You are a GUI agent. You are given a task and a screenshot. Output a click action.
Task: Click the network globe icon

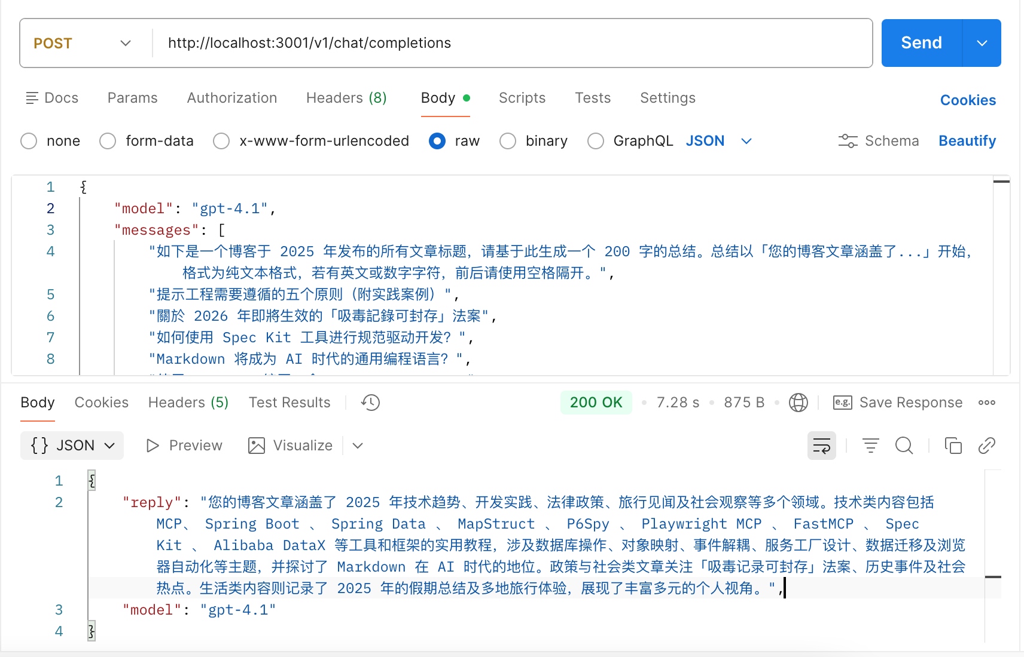coord(798,403)
